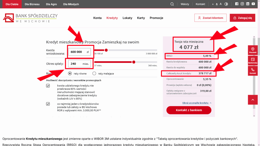Click the monthly installment 4 077 zł

coord(189,47)
